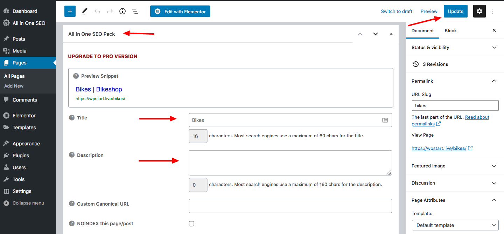This screenshot has width=504, height=234.
Task: Click Edit with Elementor button
Action: (x=180, y=11)
